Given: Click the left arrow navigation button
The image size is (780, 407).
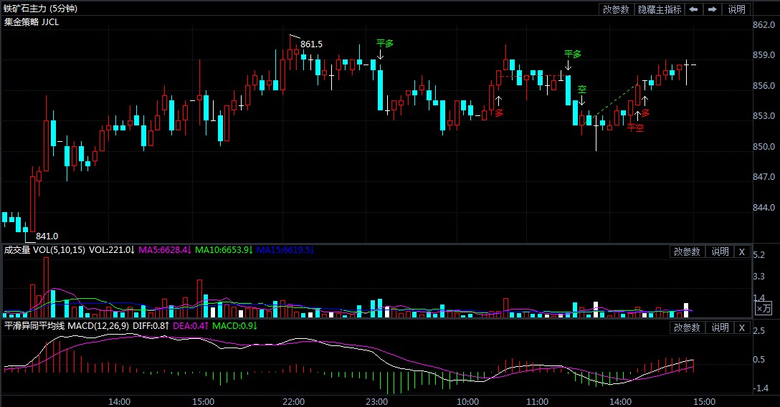Looking at the screenshot, I should click(x=693, y=9).
